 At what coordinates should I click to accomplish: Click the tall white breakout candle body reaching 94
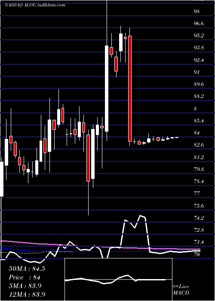coord(107,89)
